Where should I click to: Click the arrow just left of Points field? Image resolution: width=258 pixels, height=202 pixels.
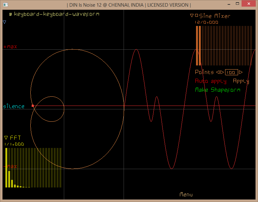pos(222,72)
